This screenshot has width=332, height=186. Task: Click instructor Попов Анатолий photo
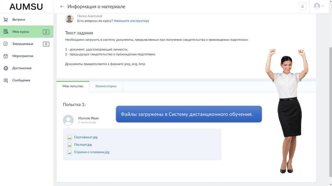pos(69,18)
